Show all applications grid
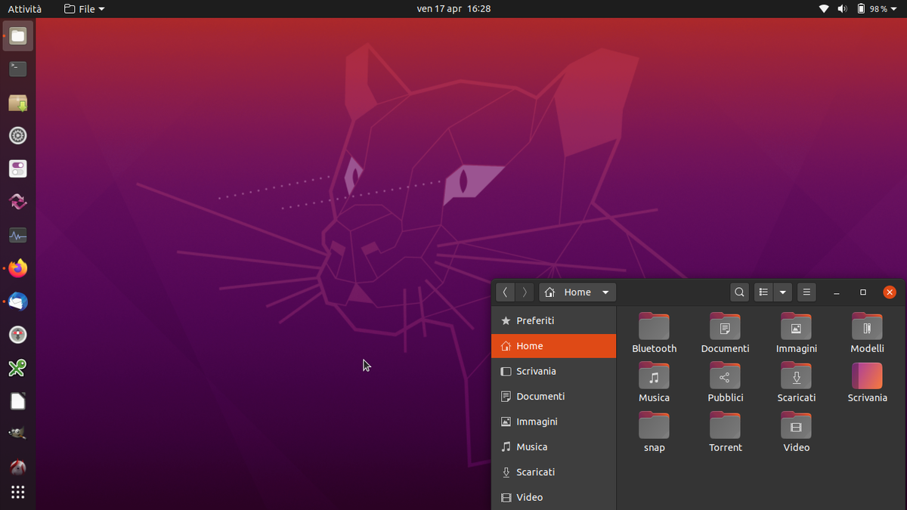This screenshot has width=907, height=510. (18, 492)
